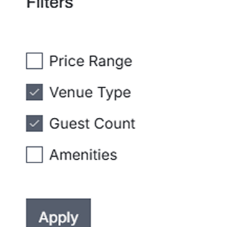Toggle off the Guest Count filter

click(x=34, y=123)
